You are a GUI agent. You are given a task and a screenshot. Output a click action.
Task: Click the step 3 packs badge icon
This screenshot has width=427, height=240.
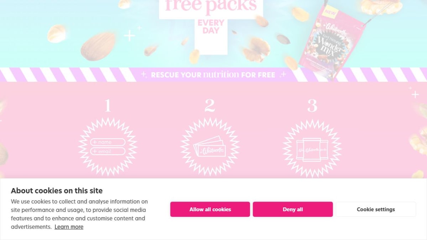[312, 148]
